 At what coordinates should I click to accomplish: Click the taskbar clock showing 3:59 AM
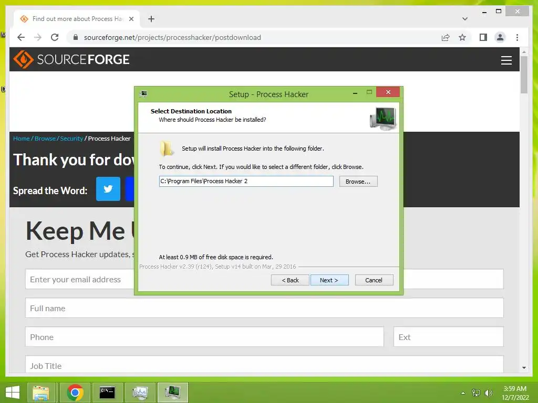pos(515,393)
